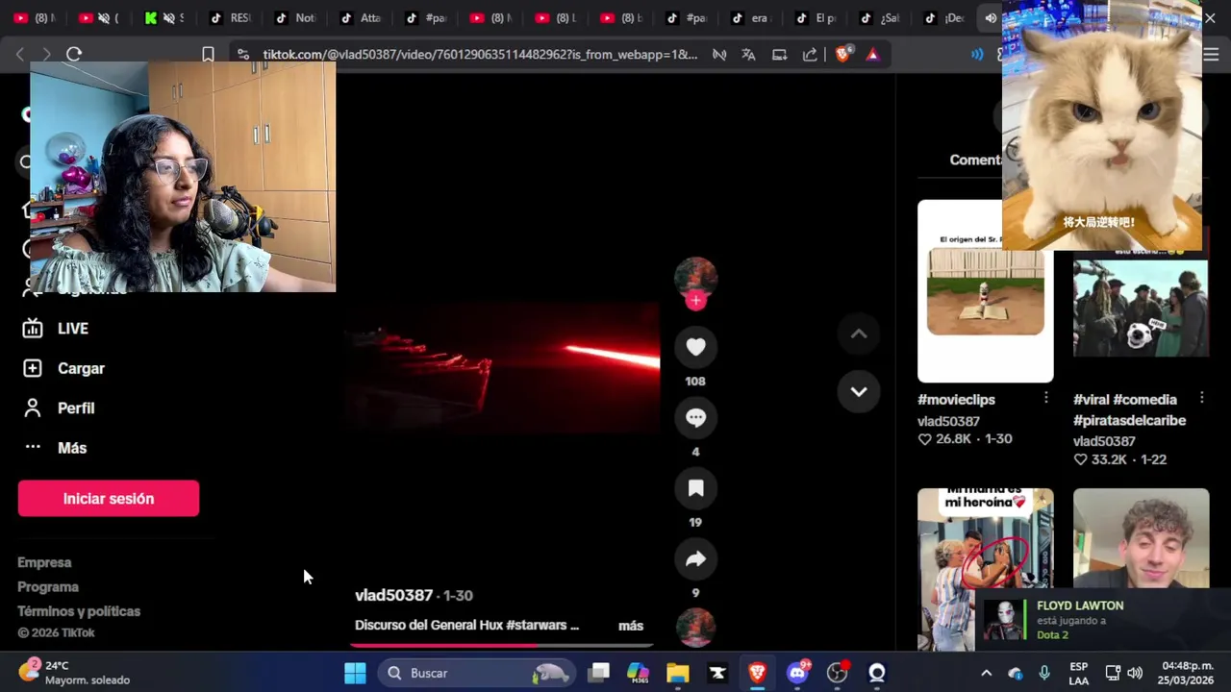Open the Windows Start menu
The height and width of the screenshot is (692, 1231).
(355, 673)
